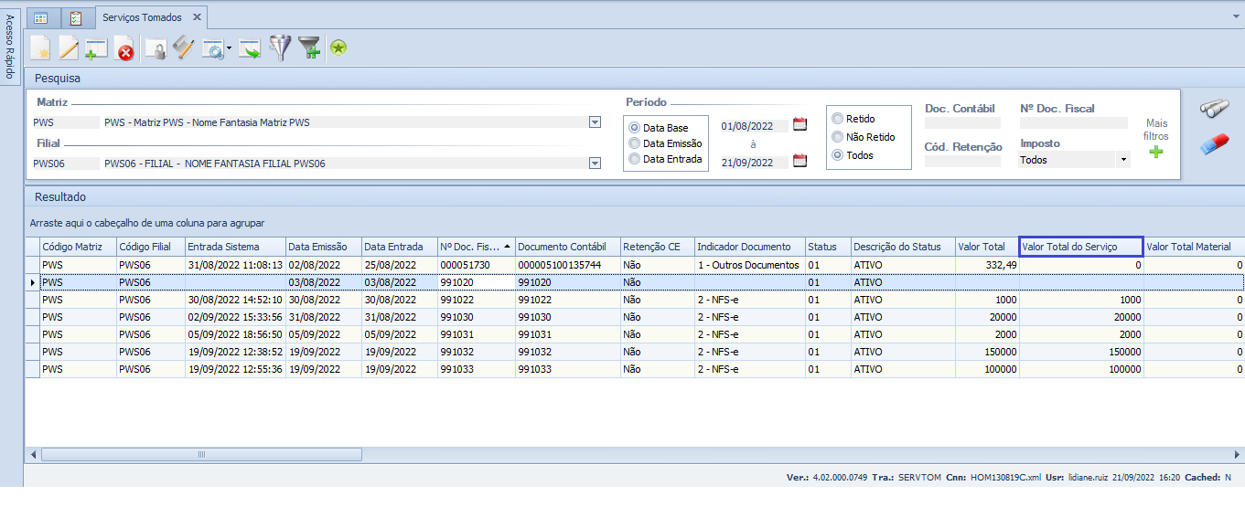
Task: Expand the Filial dropdown list
Action: 595,164
